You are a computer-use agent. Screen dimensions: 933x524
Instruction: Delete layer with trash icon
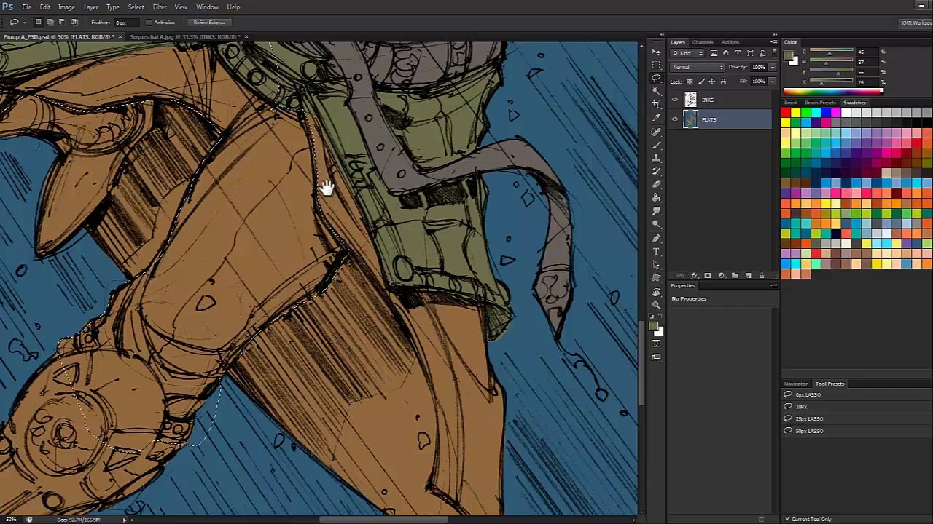pos(762,276)
